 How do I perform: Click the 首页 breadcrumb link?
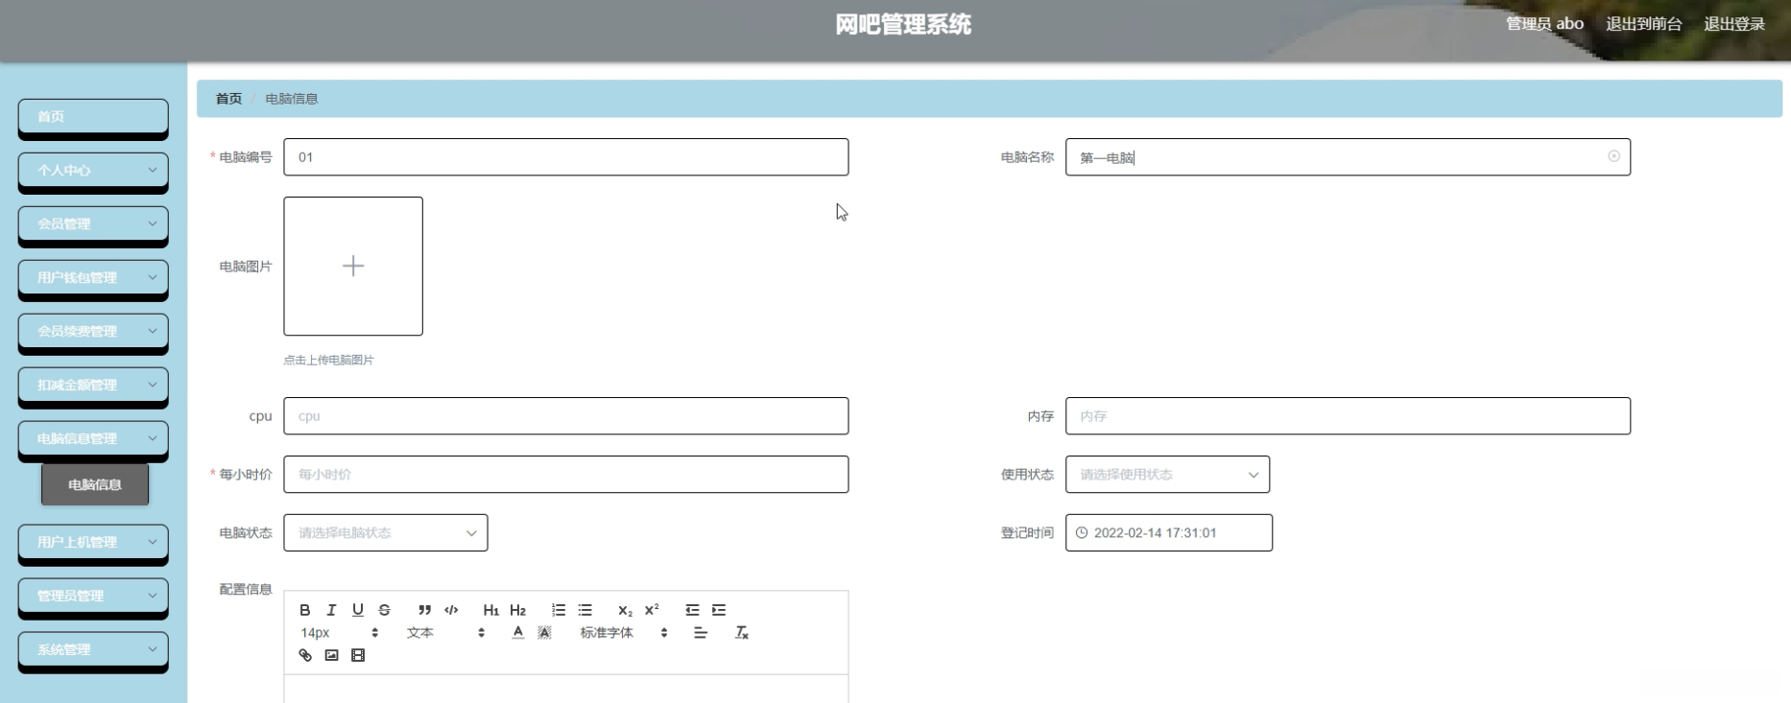[x=228, y=99]
